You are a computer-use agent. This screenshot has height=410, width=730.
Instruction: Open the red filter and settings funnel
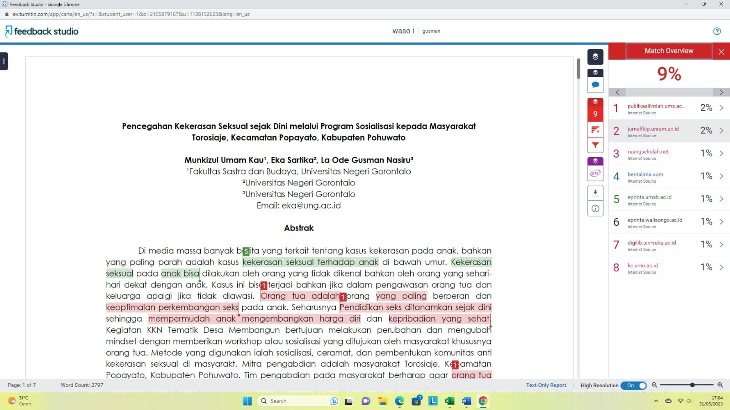click(x=595, y=145)
